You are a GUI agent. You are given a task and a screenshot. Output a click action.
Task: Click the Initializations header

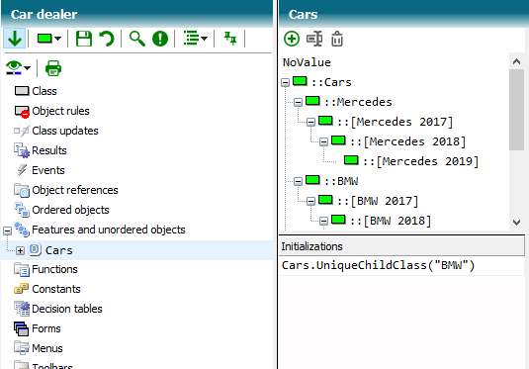(x=401, y=246)
